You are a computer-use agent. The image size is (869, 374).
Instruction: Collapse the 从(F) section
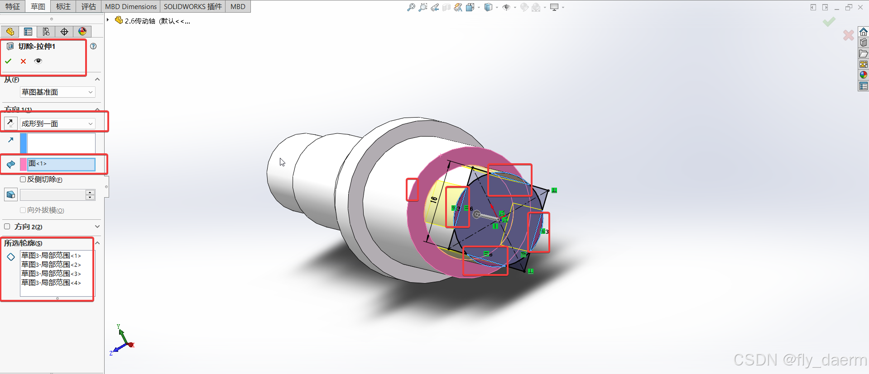pos(97,80)
